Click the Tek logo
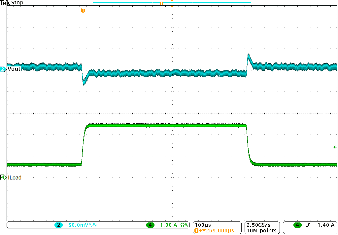 [5, 3]
